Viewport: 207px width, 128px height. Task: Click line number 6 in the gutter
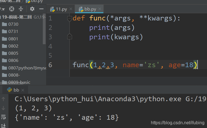pos(50,65)
